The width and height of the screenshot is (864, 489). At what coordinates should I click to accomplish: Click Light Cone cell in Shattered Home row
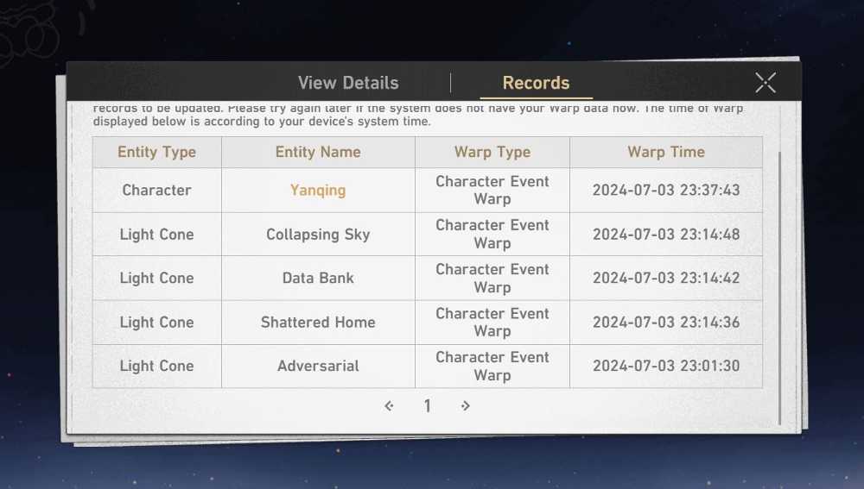tap(157, 322)
